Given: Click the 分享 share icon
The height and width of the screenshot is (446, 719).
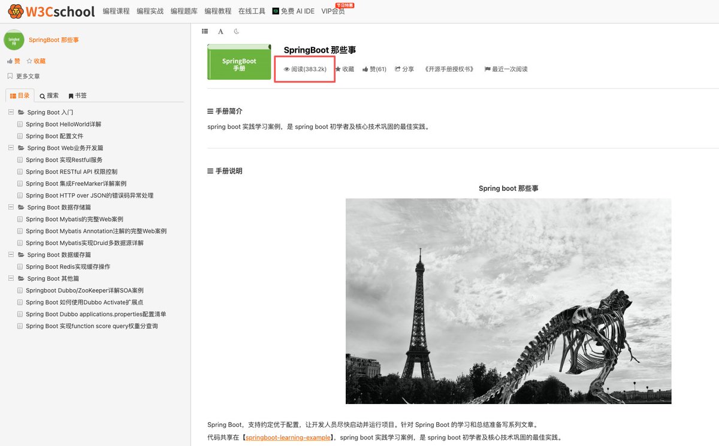Looking at the screenshot, I should click(x=404, y=69).
